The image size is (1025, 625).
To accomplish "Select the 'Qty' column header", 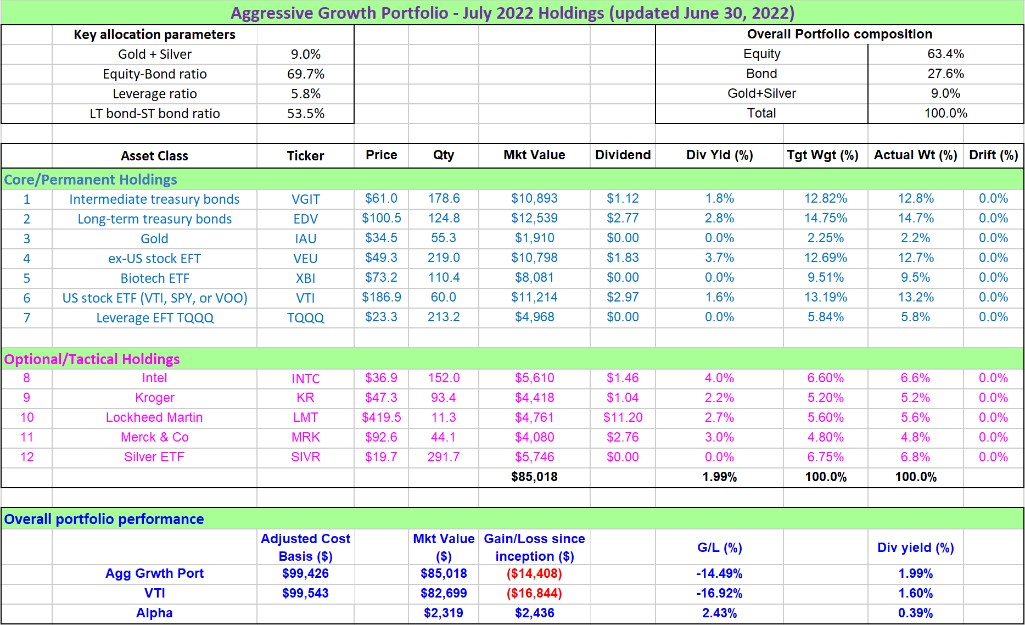I will (x=444, y=155).
